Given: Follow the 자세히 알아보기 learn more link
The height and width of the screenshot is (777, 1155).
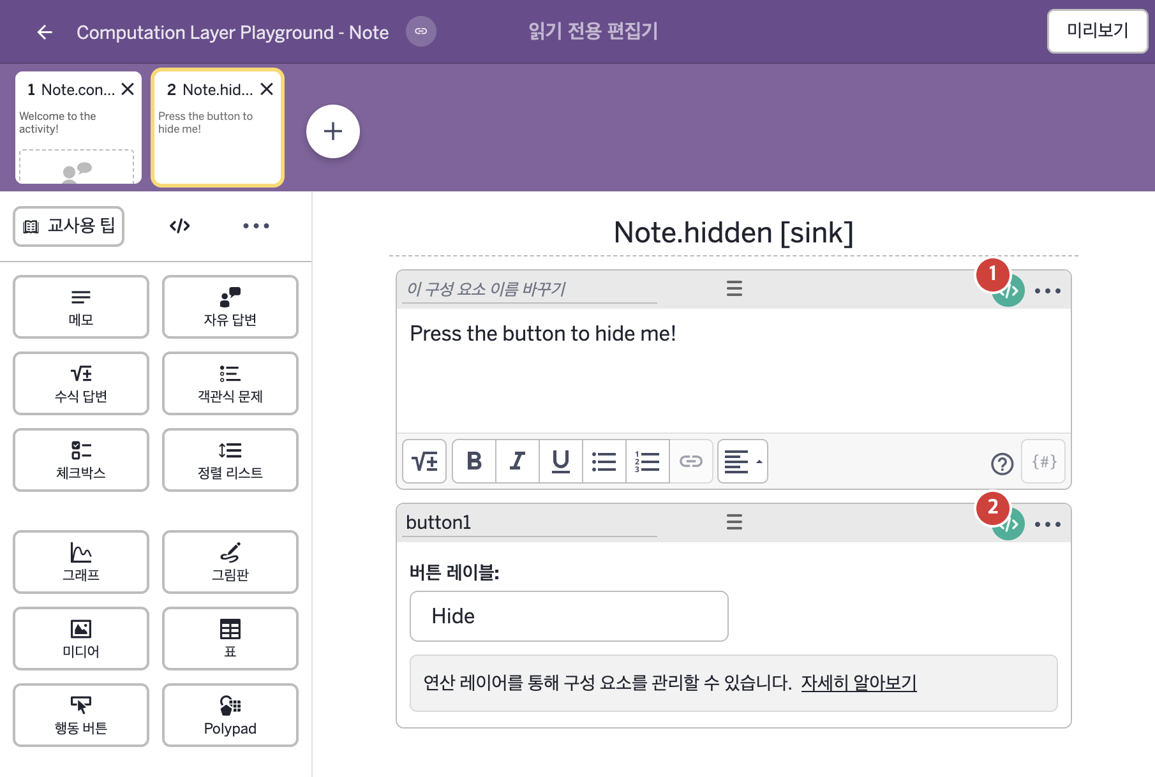Looking at the screenshot, I should pos(859,683).
